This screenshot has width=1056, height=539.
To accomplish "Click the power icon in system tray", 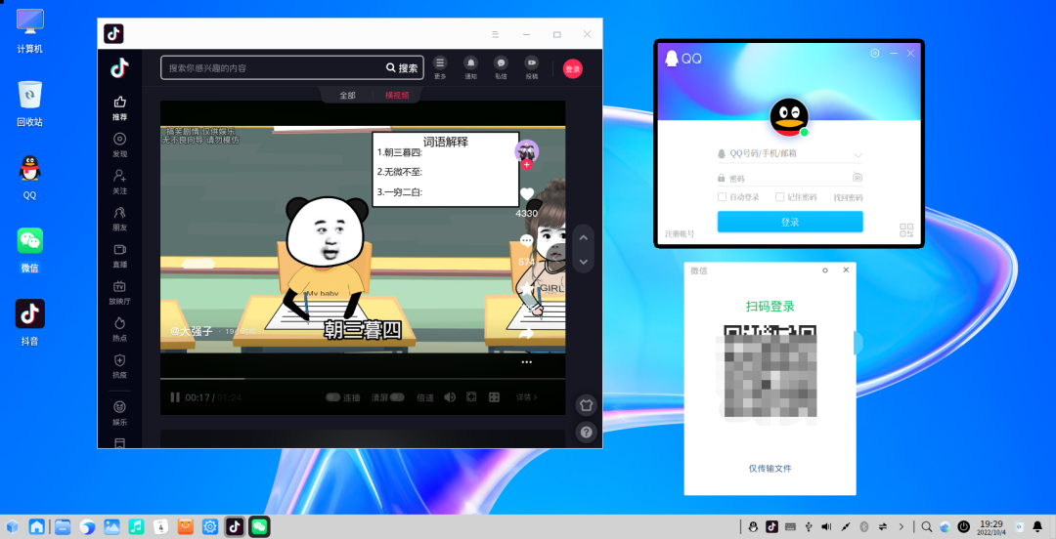I will coord(964,526).
